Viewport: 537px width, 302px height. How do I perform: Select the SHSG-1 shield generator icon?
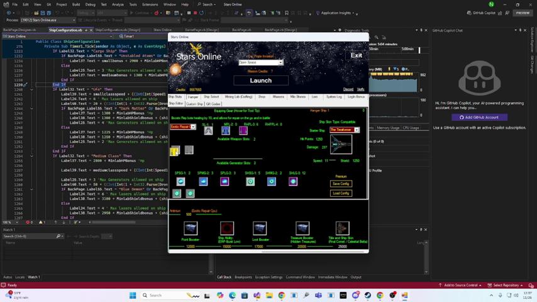tap(250, 181)
